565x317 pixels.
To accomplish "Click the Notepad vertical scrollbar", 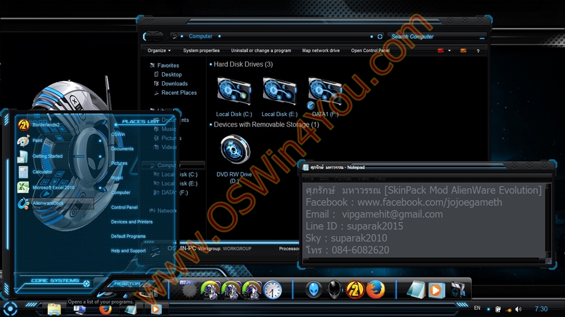I will [548, 220].
